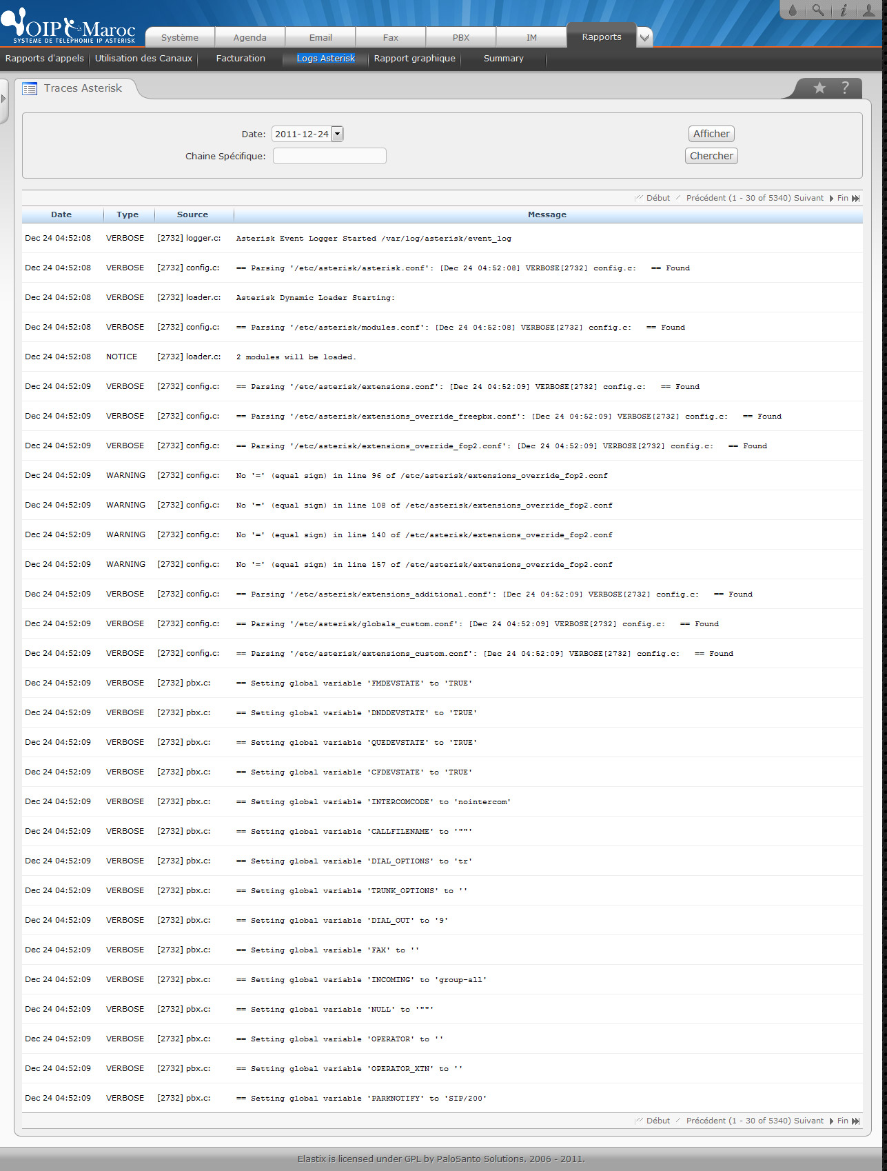Open the user profile icon
This screenshot has width=887, height=1171.
coord(869,10)
